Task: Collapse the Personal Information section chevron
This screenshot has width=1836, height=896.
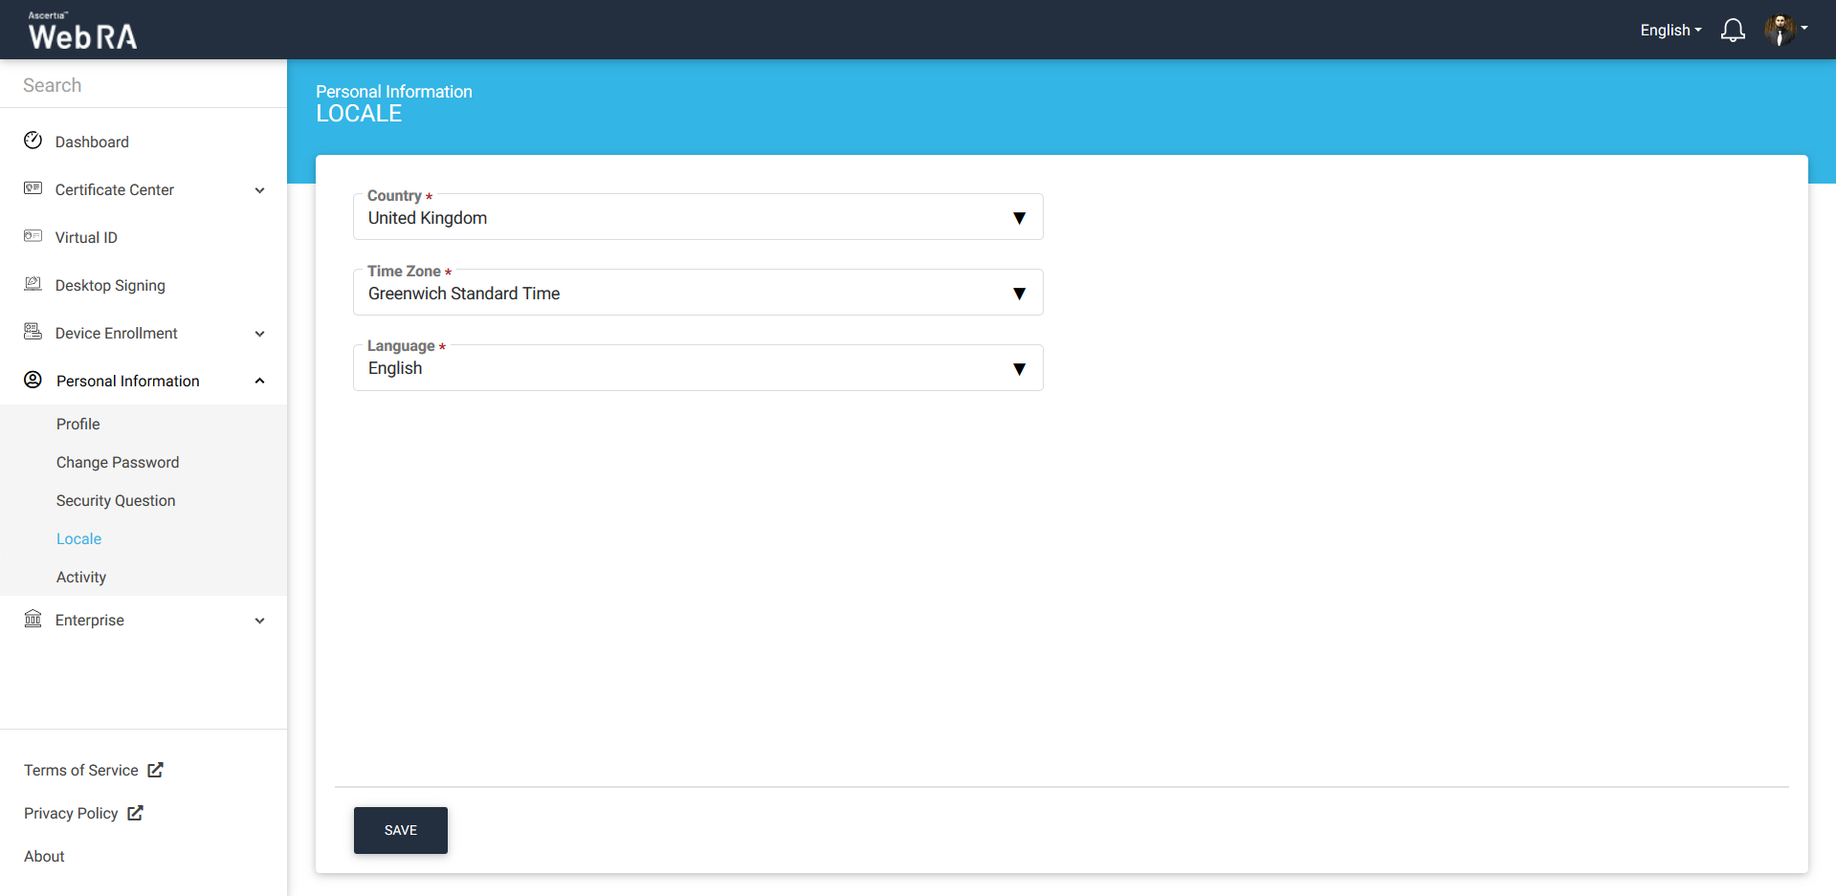Action: [x=259, y=381]
